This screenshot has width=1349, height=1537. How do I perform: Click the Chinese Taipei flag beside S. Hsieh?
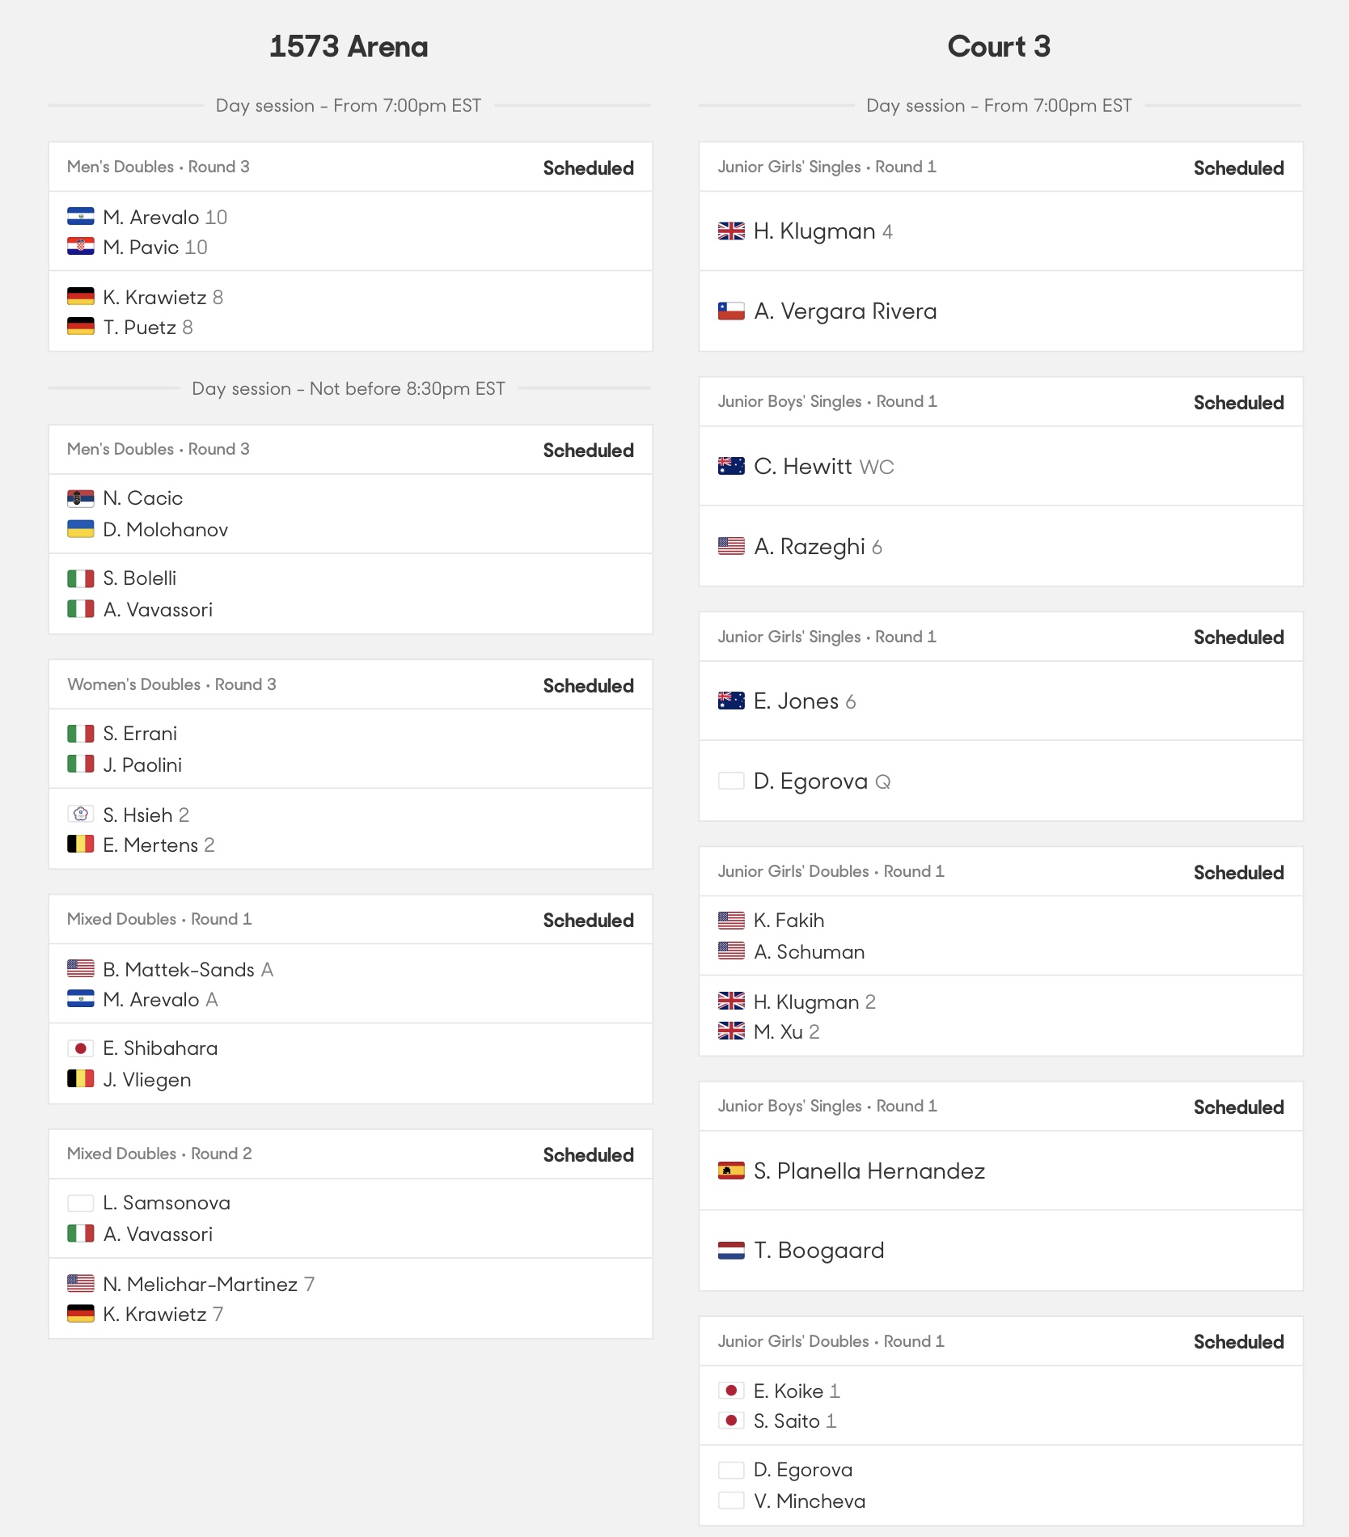pyautogui.click(x=80, y=814)
